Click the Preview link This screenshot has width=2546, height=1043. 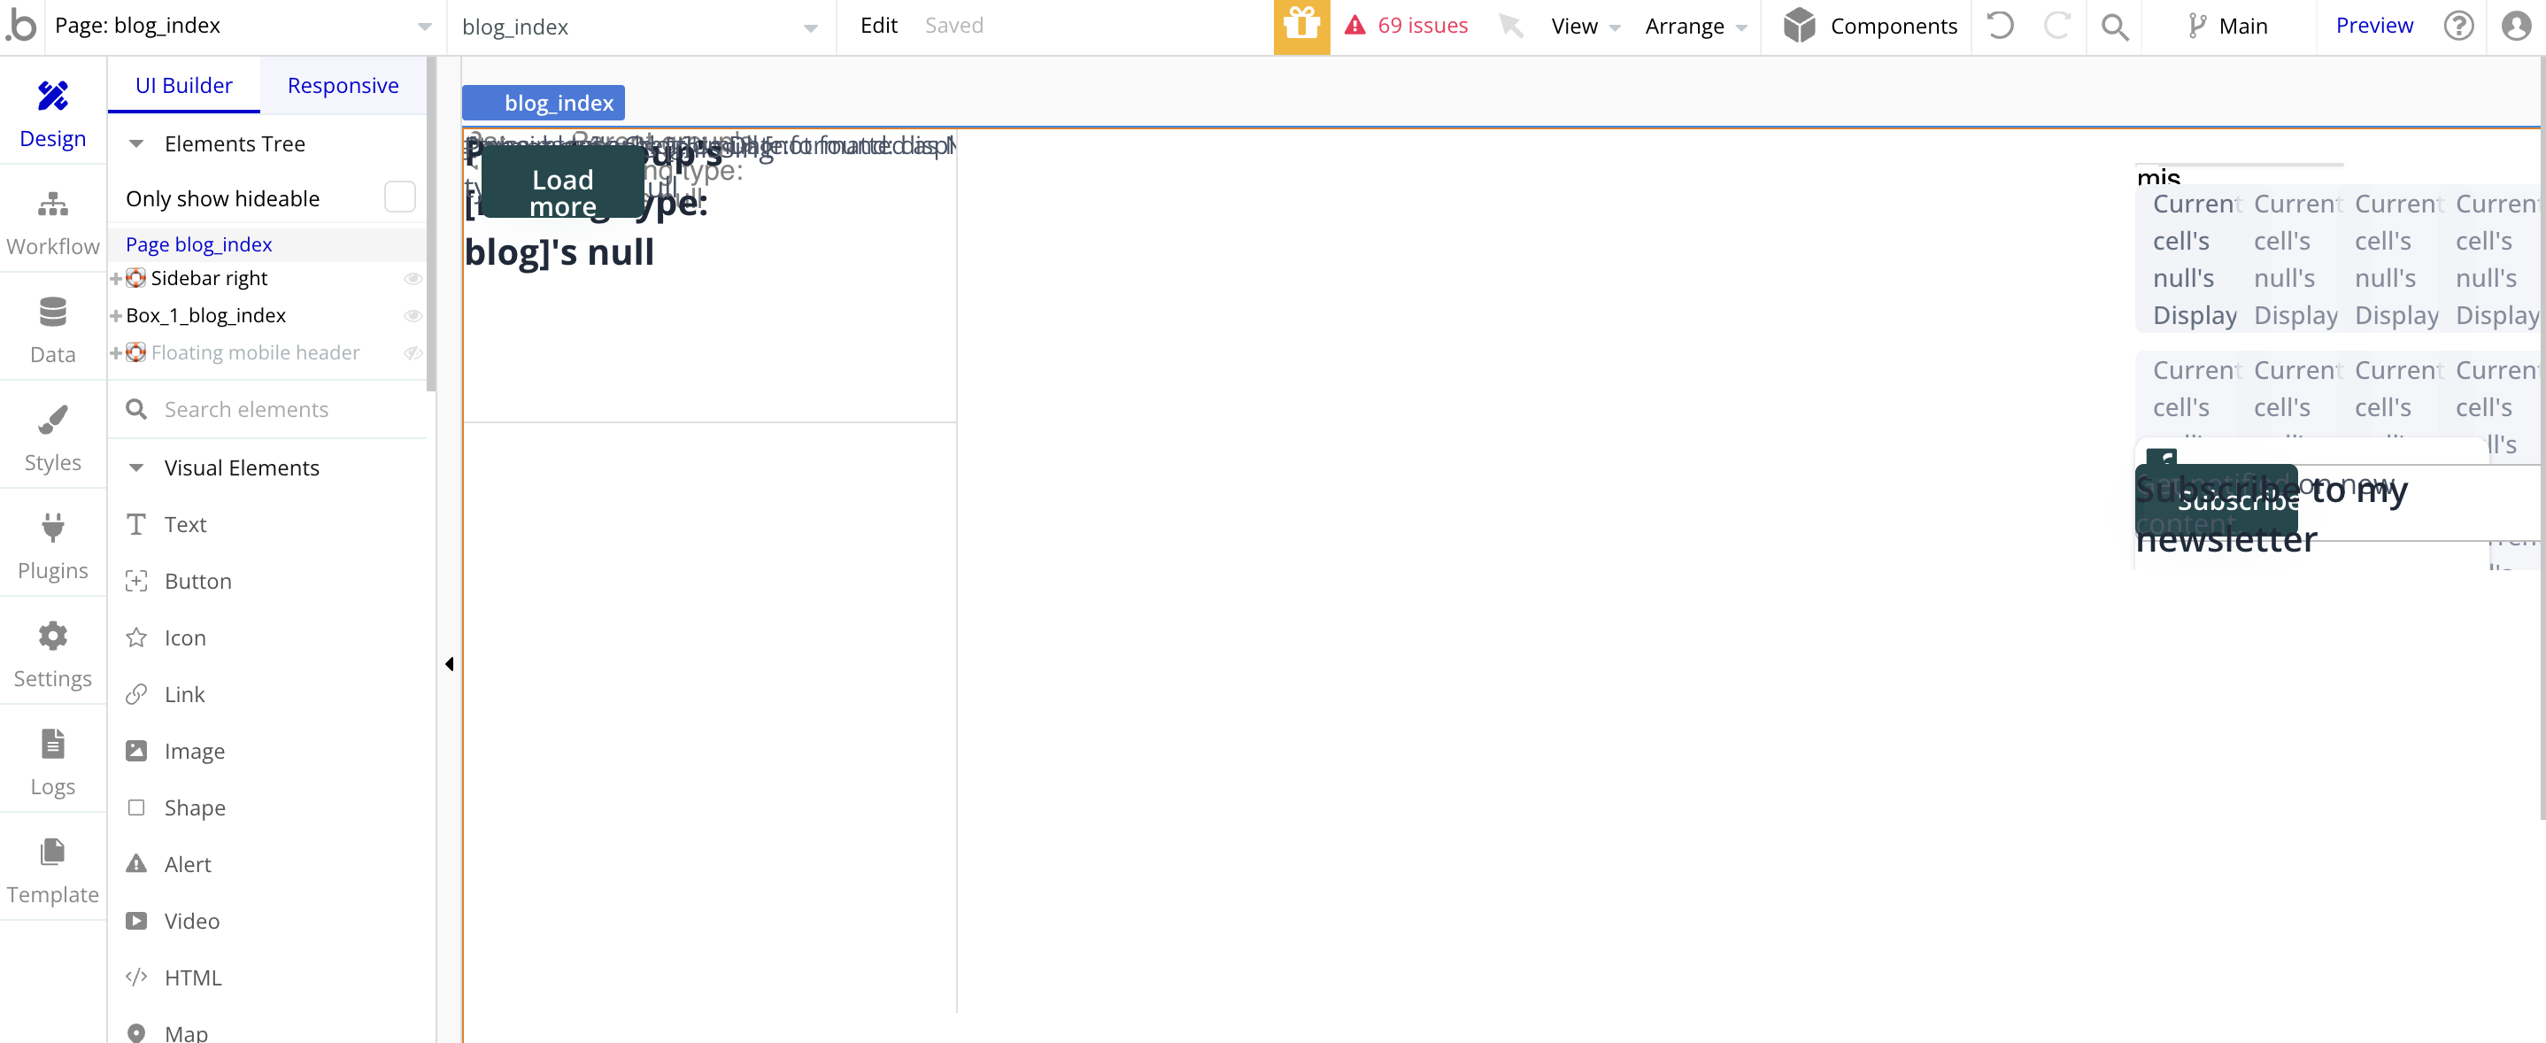2374,25
